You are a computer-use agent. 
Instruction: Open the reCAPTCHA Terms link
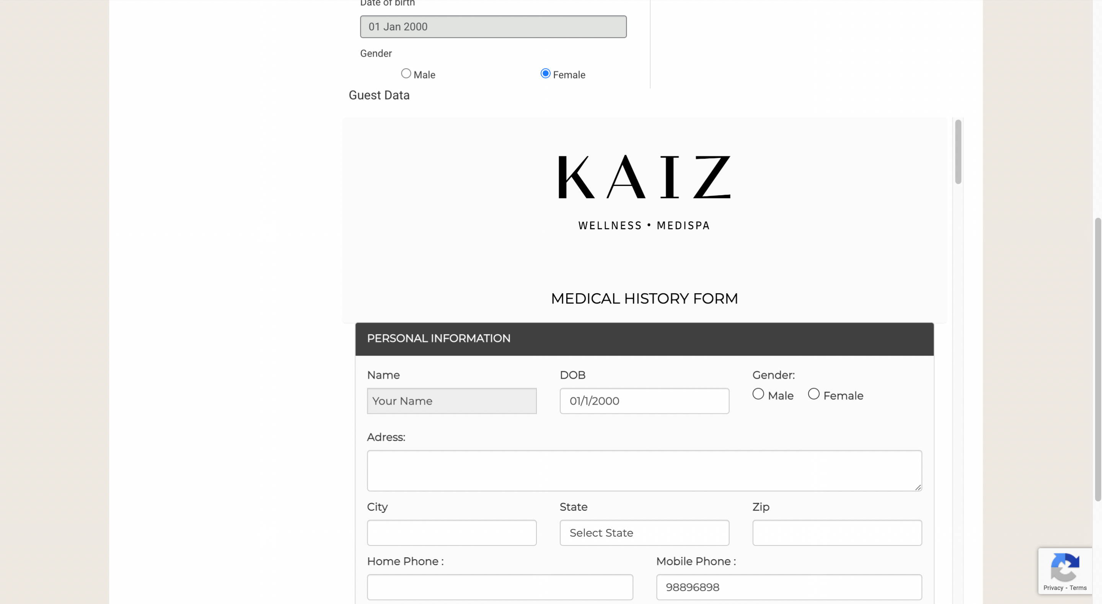[x=1078, y=588]
